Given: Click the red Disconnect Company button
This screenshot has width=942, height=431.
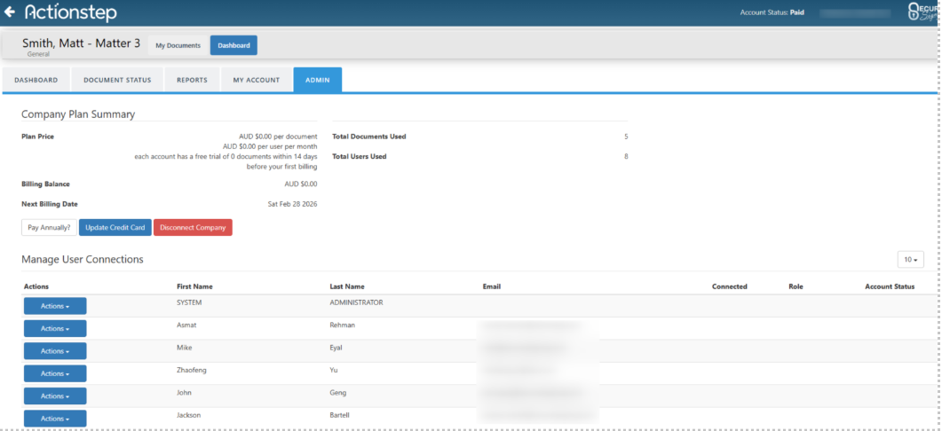Looking at the screenshot, I should 193,228.
